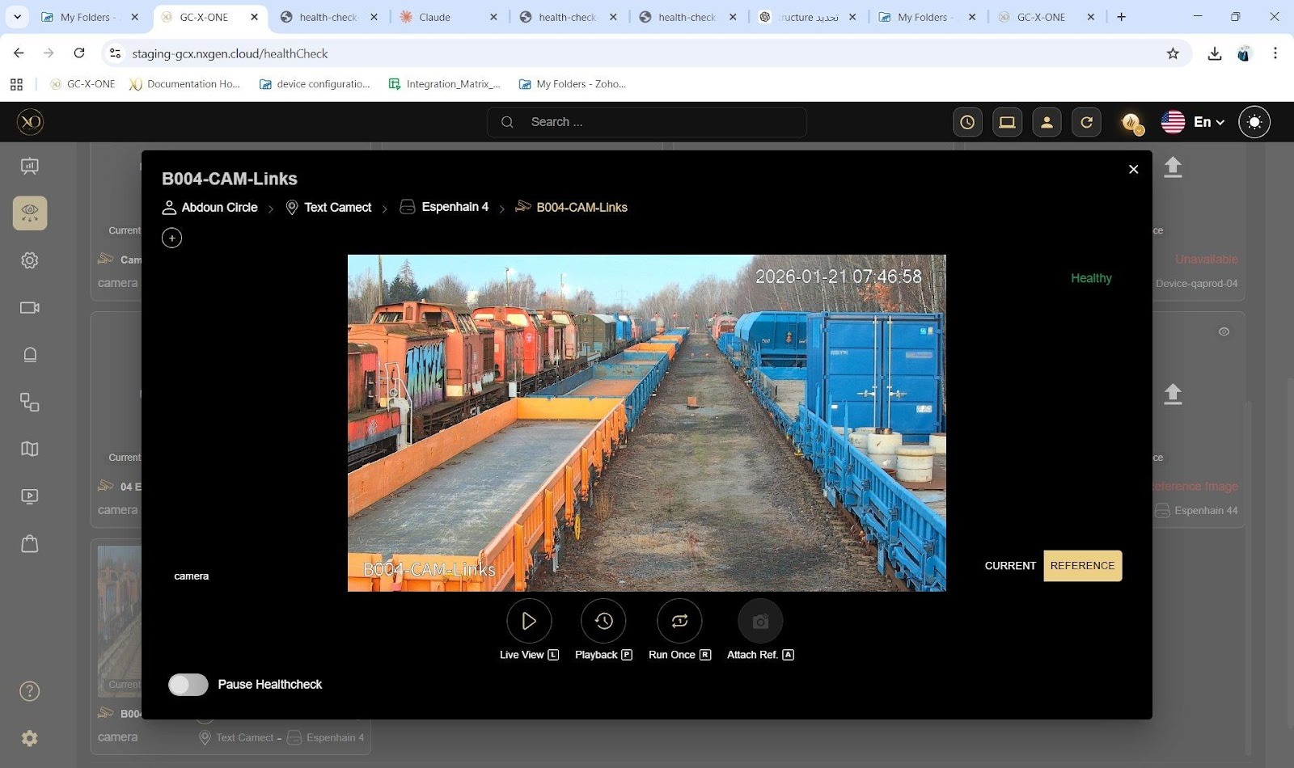Click the user profile icon in header

coord(1047,122)
